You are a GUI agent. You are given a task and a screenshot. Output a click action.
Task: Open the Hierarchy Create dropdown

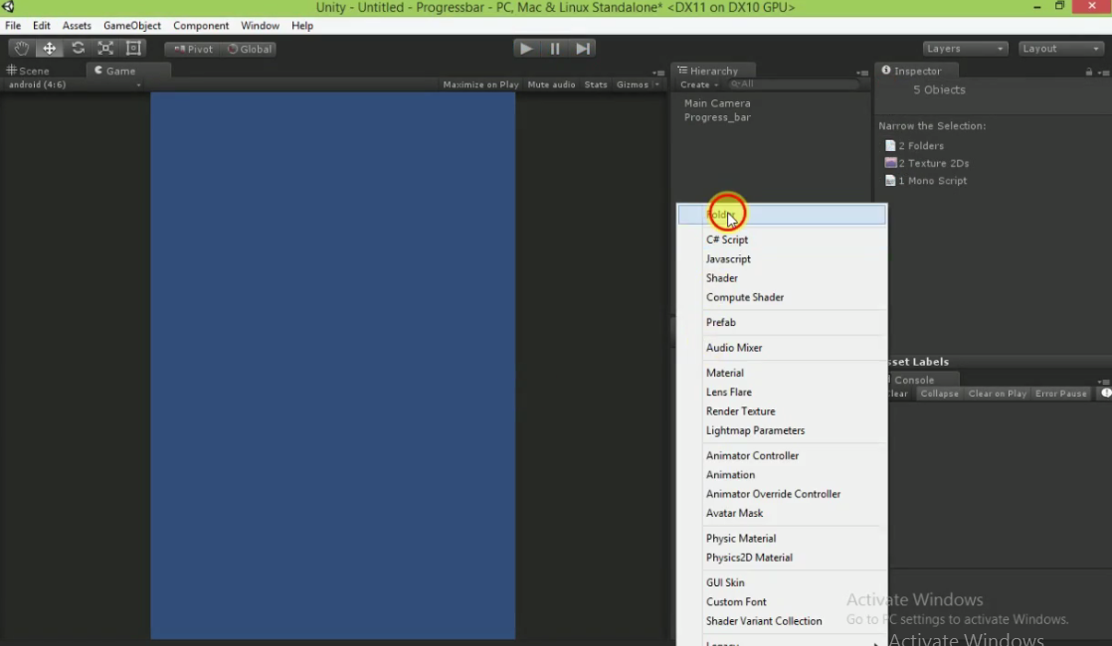click(698, 84)
